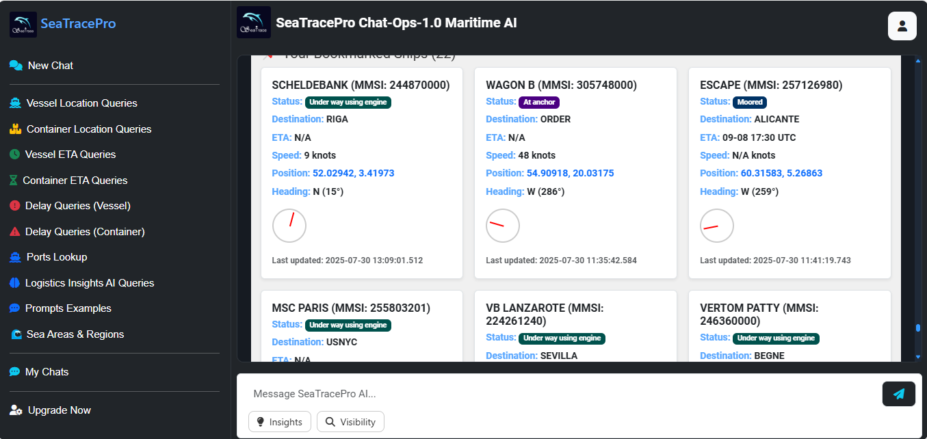
Task: Click ESCAPE Moored status badge
Action: (750, 102)
